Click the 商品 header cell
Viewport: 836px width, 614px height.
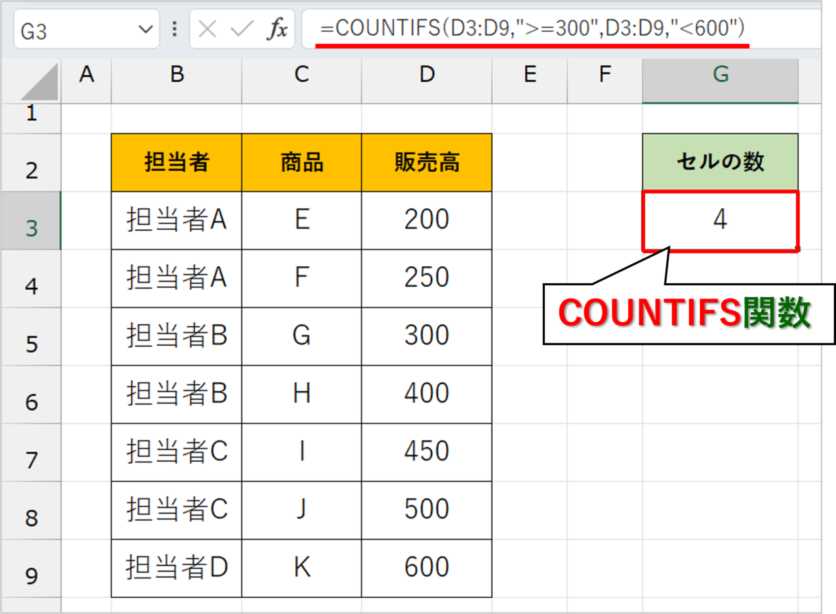tap(301, 162)
